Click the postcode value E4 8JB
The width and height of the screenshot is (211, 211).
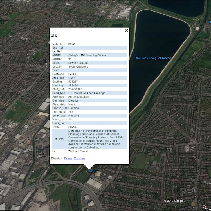[73, 74]
